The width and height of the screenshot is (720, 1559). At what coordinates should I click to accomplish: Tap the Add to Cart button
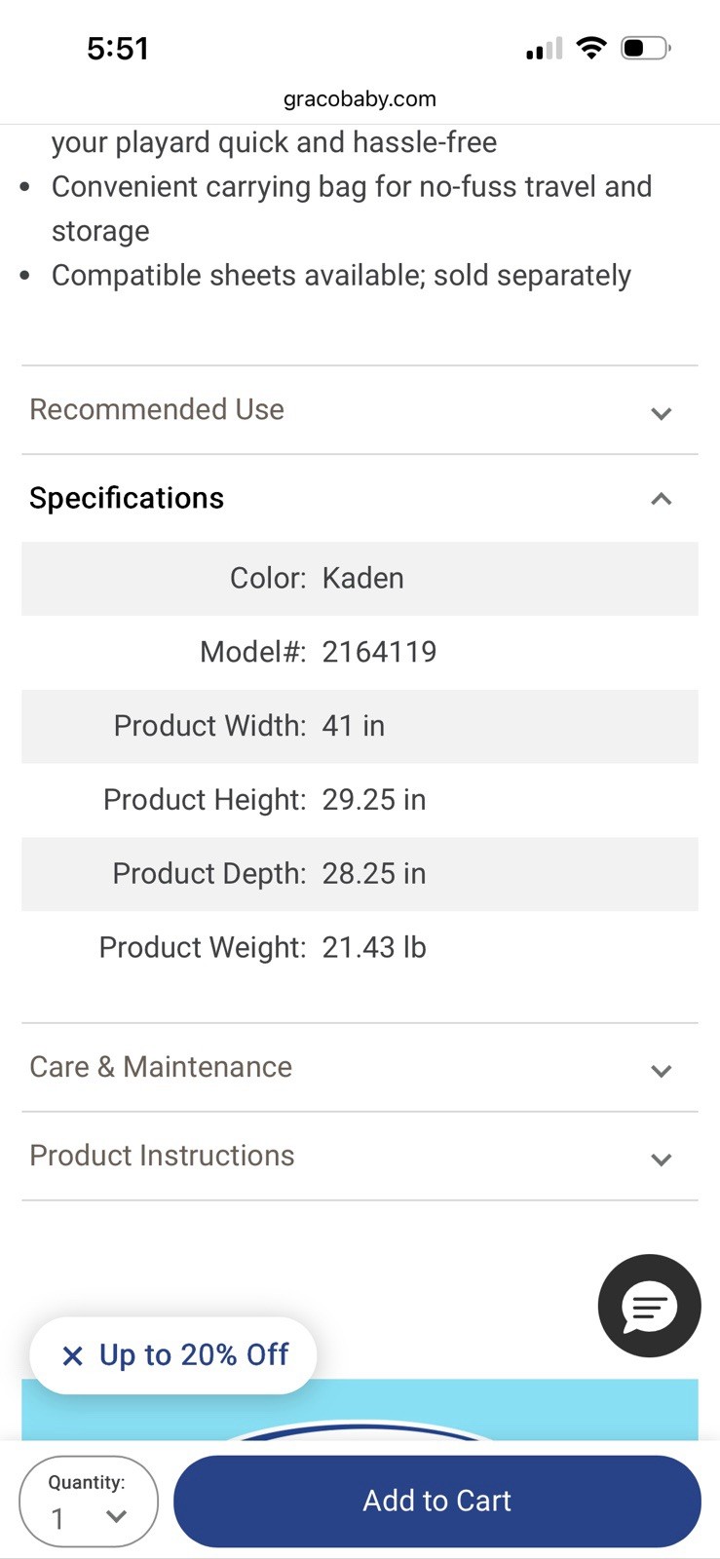pyautogui.click(x=436, y=1501)
